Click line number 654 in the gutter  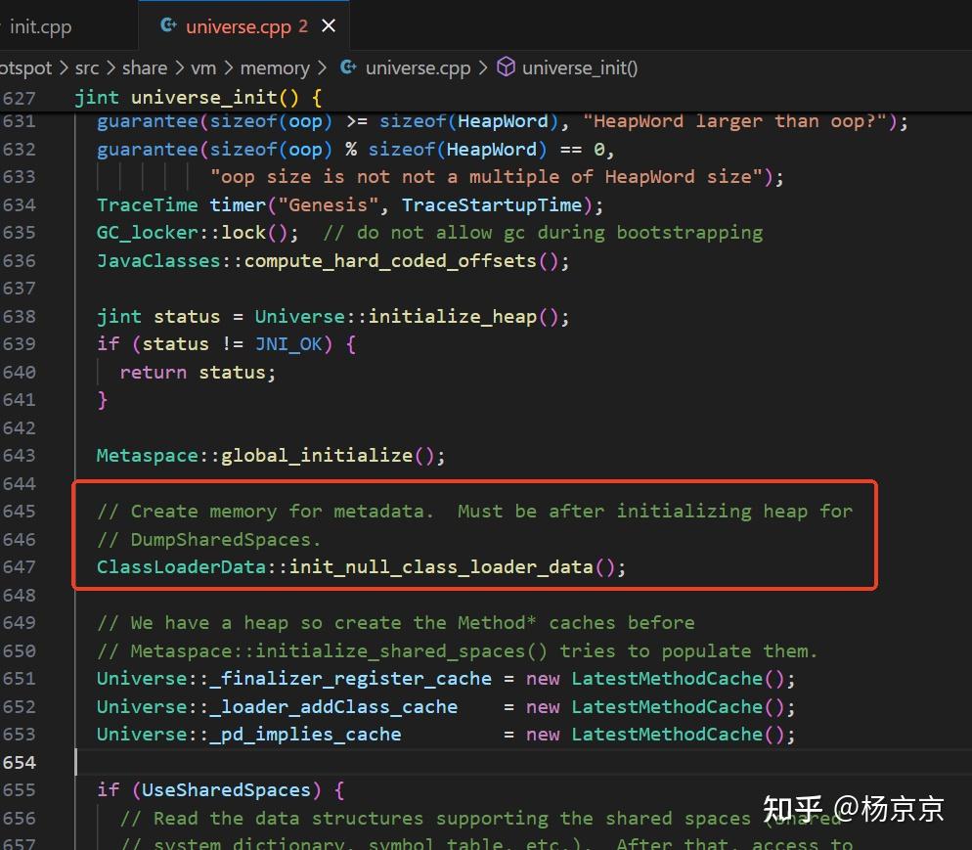click(x=20, y=763)
